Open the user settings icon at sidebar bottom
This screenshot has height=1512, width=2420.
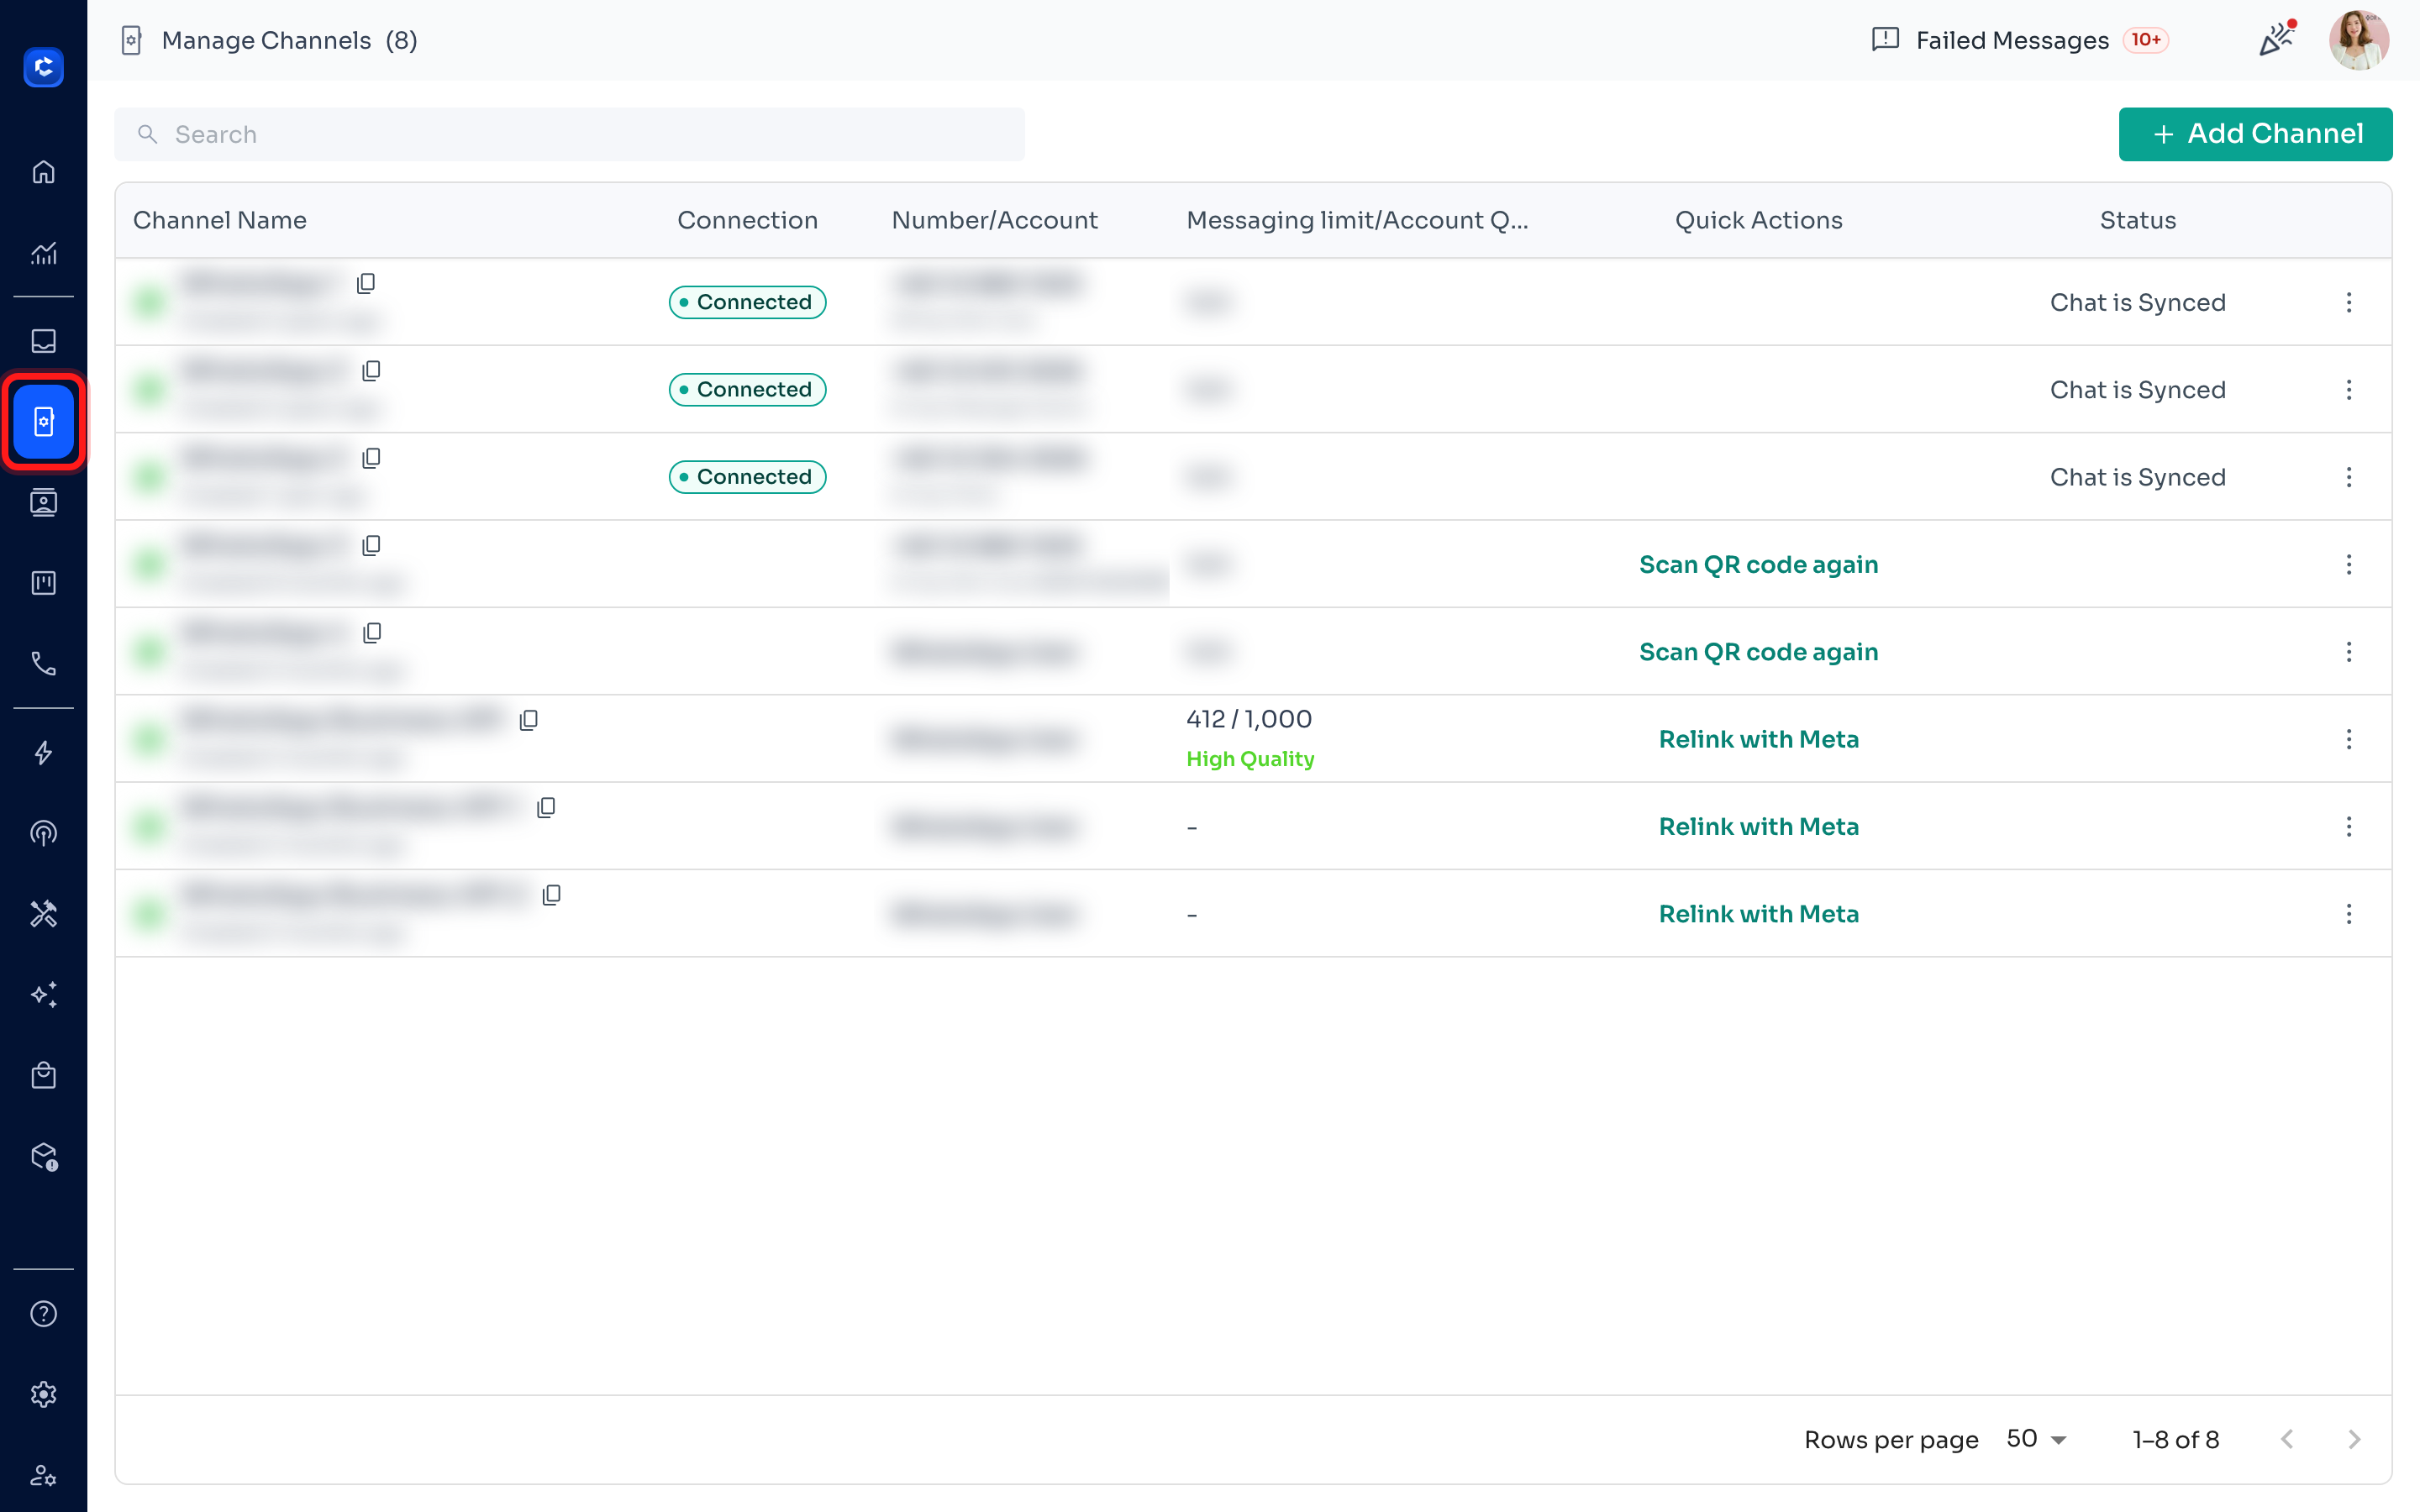pos(43,1475)
